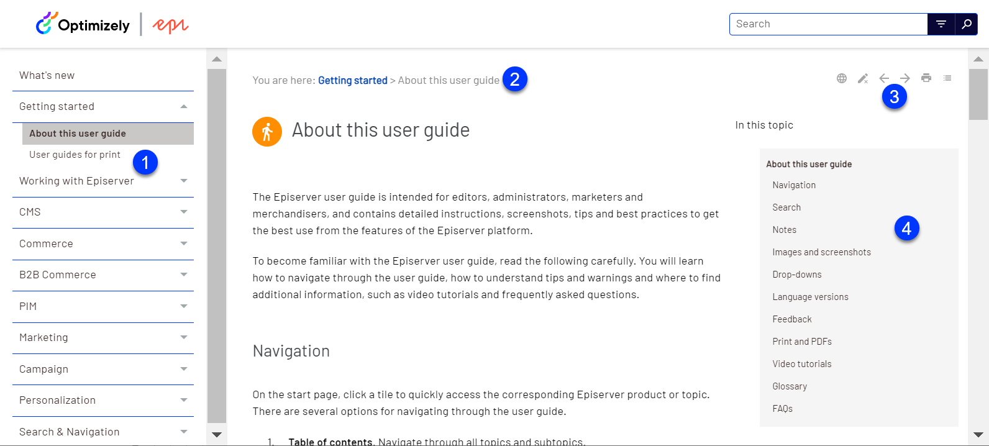989x446 pixels.
Task: Select User guides for print
Action: coord(75,155)
